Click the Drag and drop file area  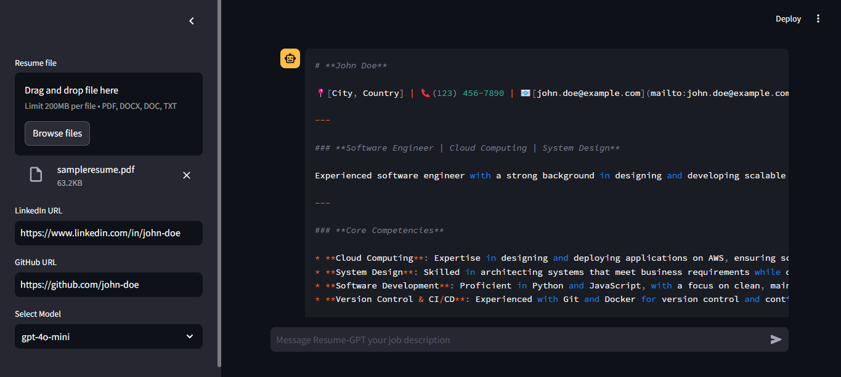click(x=108, y=114)
